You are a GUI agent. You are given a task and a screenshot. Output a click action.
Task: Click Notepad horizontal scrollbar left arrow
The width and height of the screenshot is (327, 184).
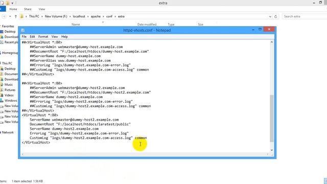pyautogui.click(x=22, y=154)
